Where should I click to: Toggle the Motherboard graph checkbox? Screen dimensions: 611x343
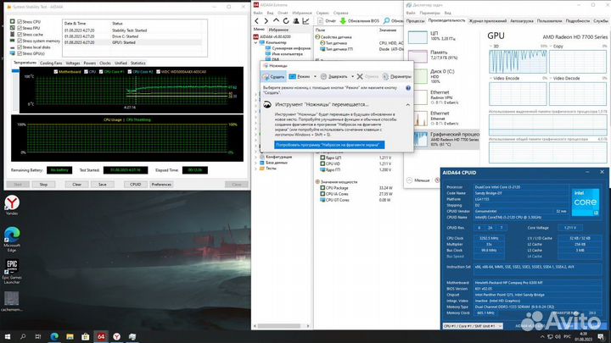pyautogui.click(x=56, y=71)
